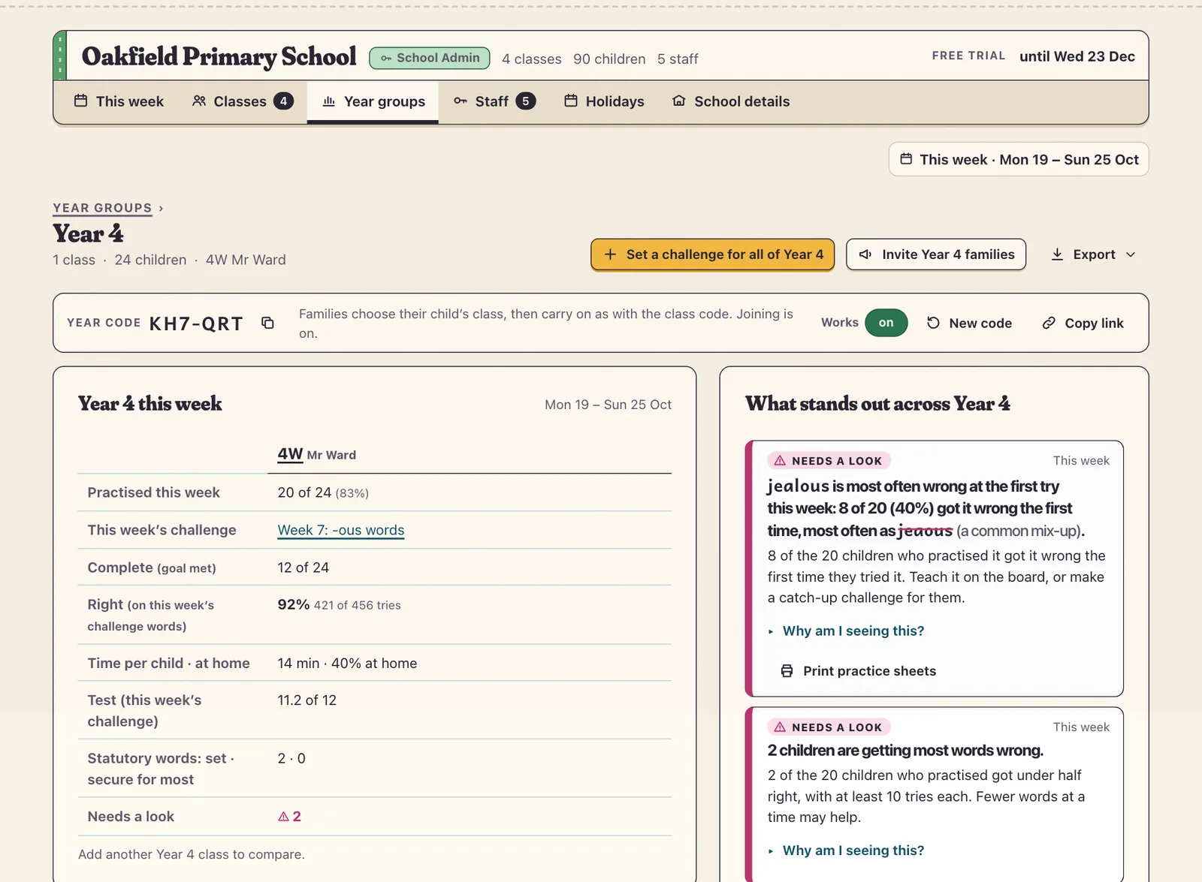
Task: Generate a New code
Action: click(969, 323)
